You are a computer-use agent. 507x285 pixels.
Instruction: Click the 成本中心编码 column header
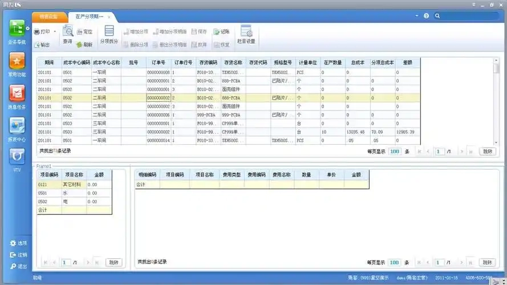(x=76, y=63)
